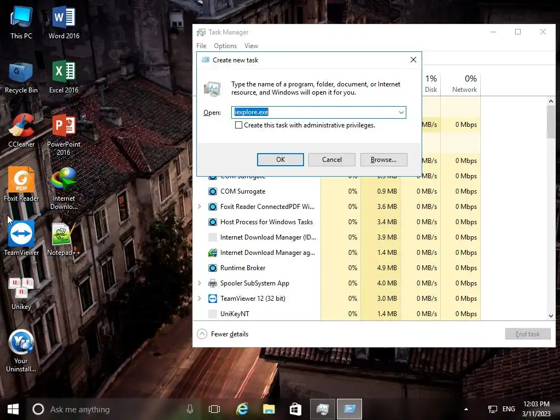Enable Create this task with administrative privileges
560x420 pixels.
click(x=238, y=125)
